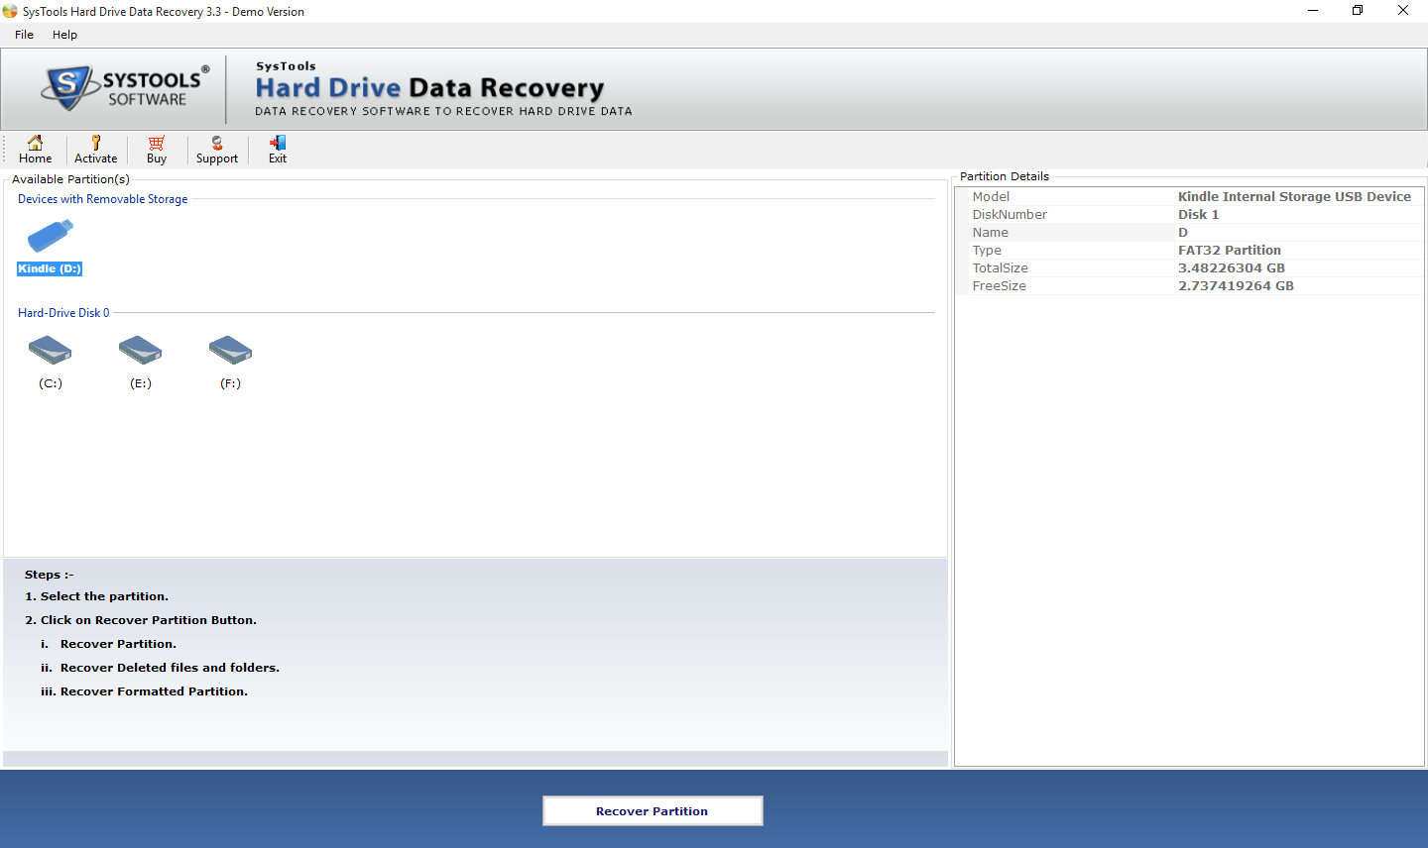Select the Disk 1 value
This screenshot has height=848, width=1428.
(1198, 214)
